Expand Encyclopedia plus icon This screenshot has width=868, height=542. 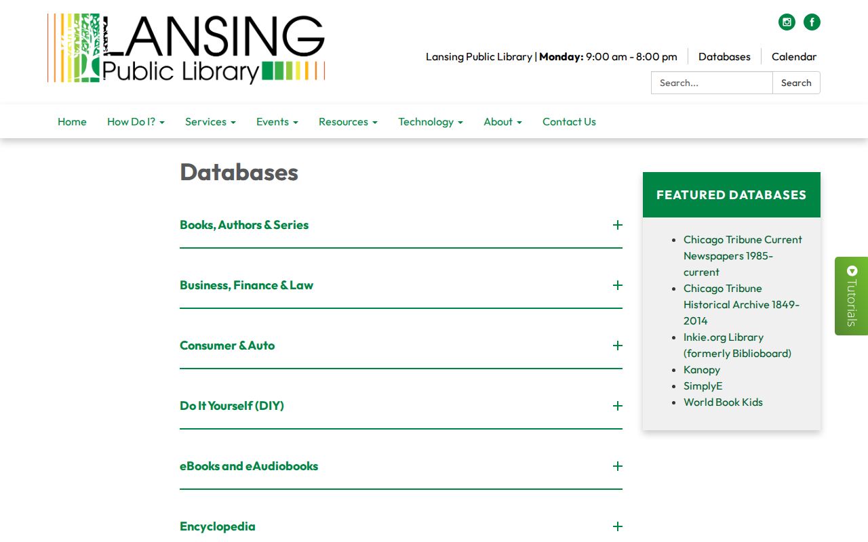click(617, 526)
